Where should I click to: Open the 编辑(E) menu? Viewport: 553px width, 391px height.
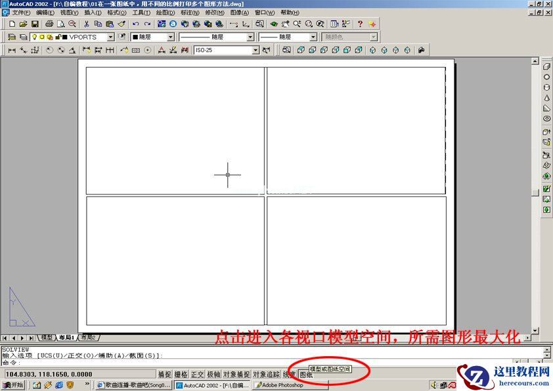tap(45, 12)
